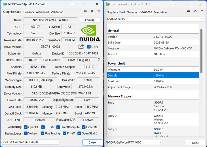Toggle the OpenGL 4.6 checkbox

[x=79, y=133]
